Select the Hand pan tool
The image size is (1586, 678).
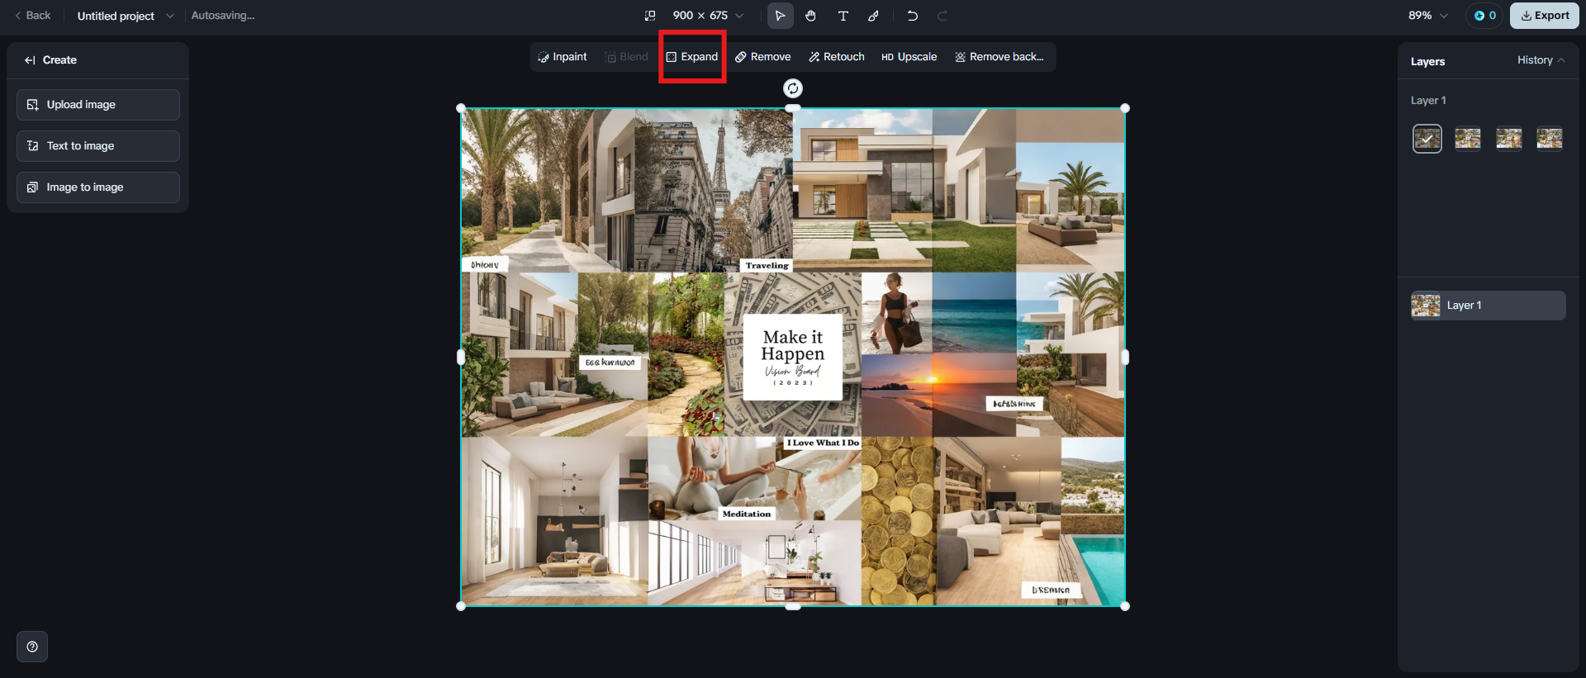tap(811, 16)
